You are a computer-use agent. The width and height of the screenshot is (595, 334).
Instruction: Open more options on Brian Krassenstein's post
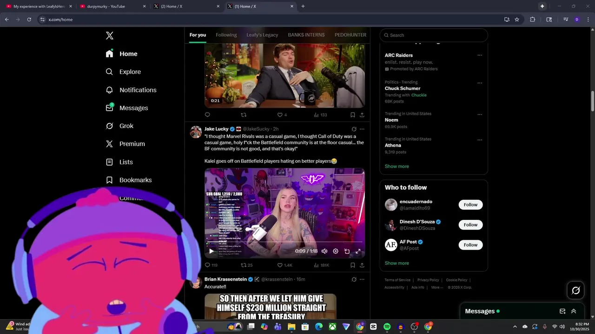pyautogui.click(x=362, y=279)
